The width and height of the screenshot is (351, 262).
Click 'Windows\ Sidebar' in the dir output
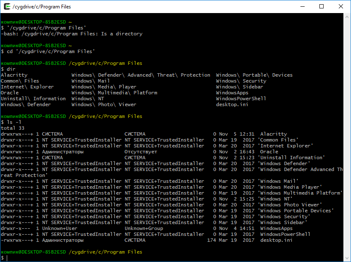[x=239, y=87]
